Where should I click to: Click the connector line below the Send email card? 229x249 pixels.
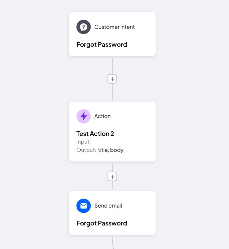tap(113, 243)
